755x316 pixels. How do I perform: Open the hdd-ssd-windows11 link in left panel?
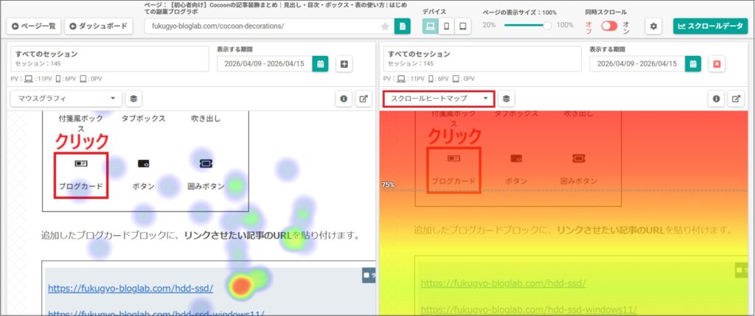pyautogui.click(x=156, y=312)
